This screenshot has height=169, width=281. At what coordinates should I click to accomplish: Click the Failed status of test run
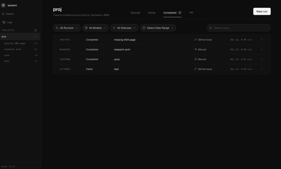click(x=89, y=69)
